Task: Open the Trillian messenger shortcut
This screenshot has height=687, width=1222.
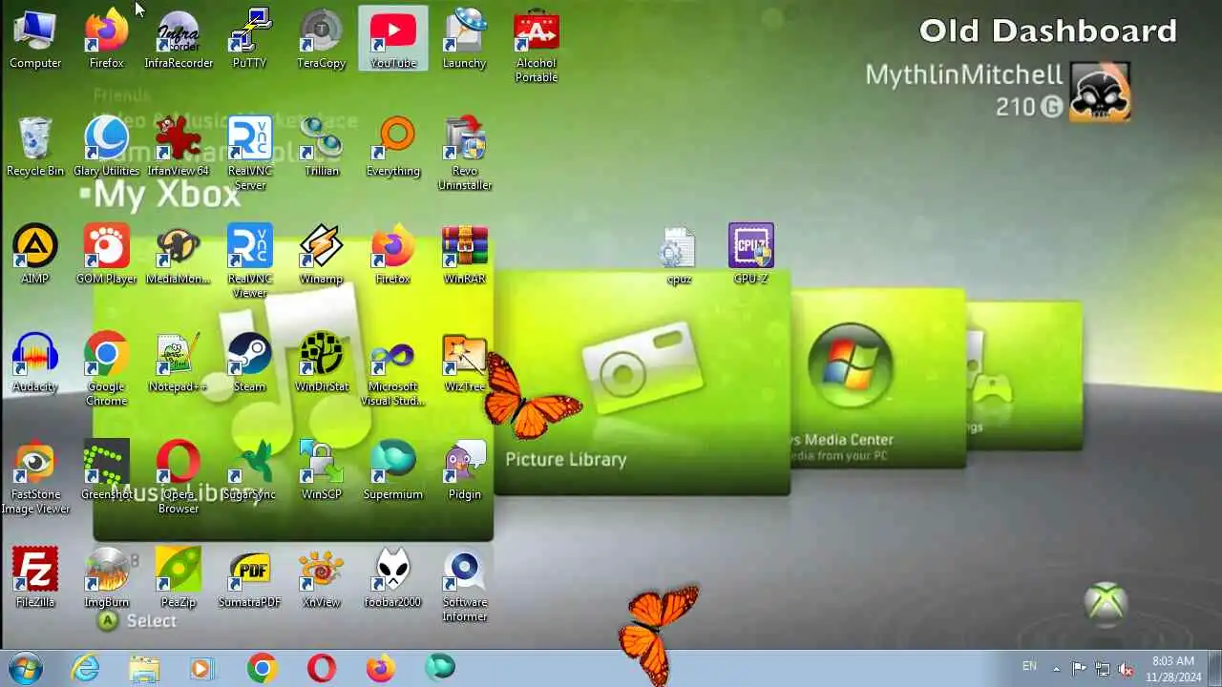Action: [322, 148]
